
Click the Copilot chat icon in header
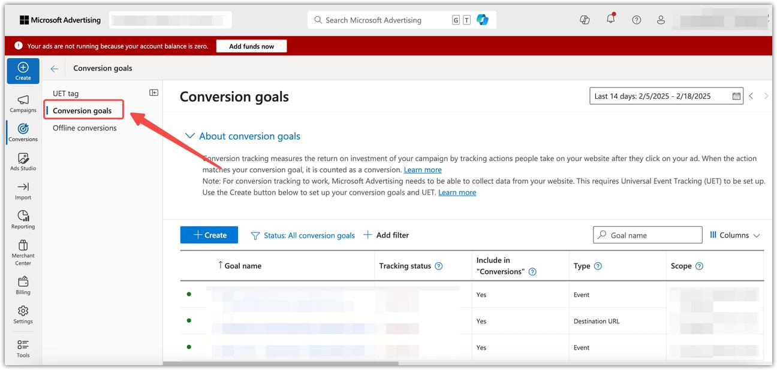click(x=585, y=20)
